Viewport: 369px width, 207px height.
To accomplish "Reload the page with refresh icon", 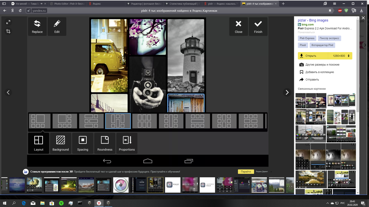I will tap(20, 10).
